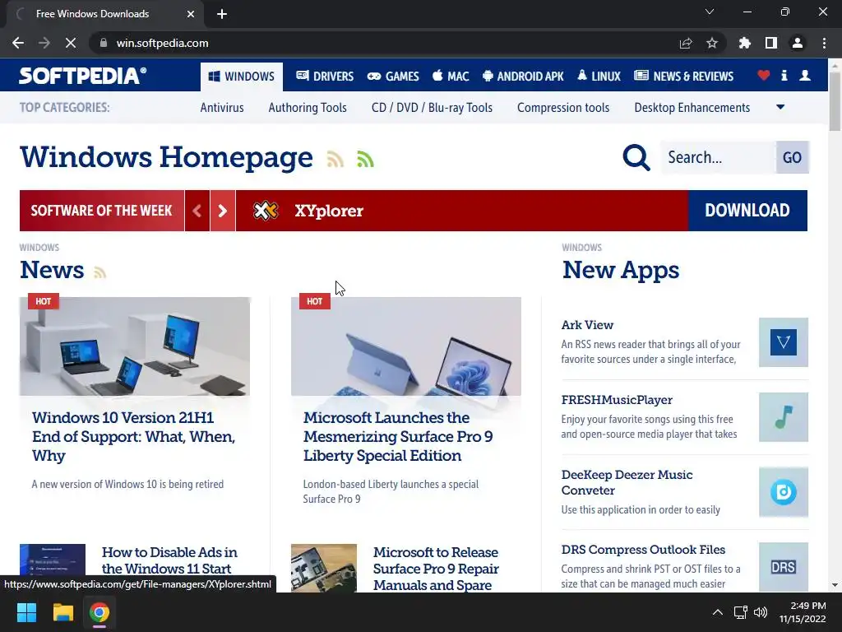Open the DRS Compress Outlook Files icon
842x632 pixels.
pyautogui.click(x=783, y=567)
